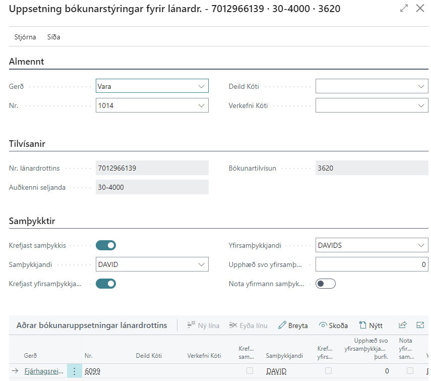
Task: Collapse the Samþykktir section header
Action: [x=32, y=221]
